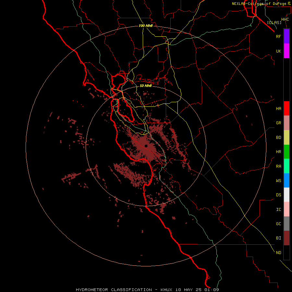The width and height of the screenshot is (292, 292).
Task: Click the gray GC legend color swatch
Action: coord(286,224)
